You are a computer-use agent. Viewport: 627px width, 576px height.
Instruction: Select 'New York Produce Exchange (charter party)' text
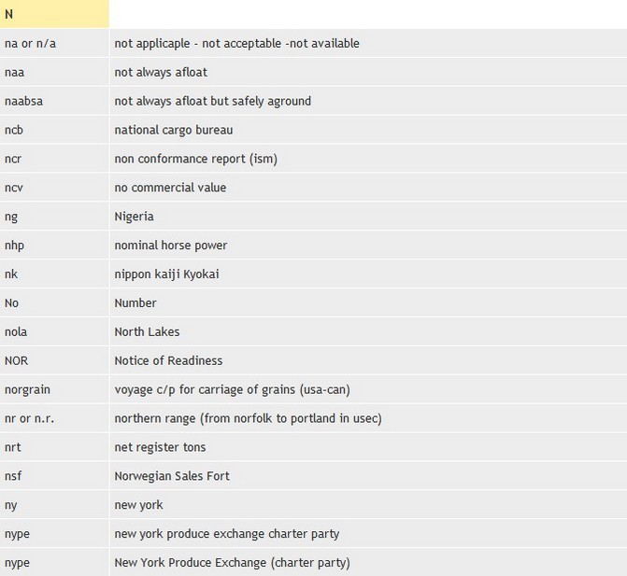point(232,563)
